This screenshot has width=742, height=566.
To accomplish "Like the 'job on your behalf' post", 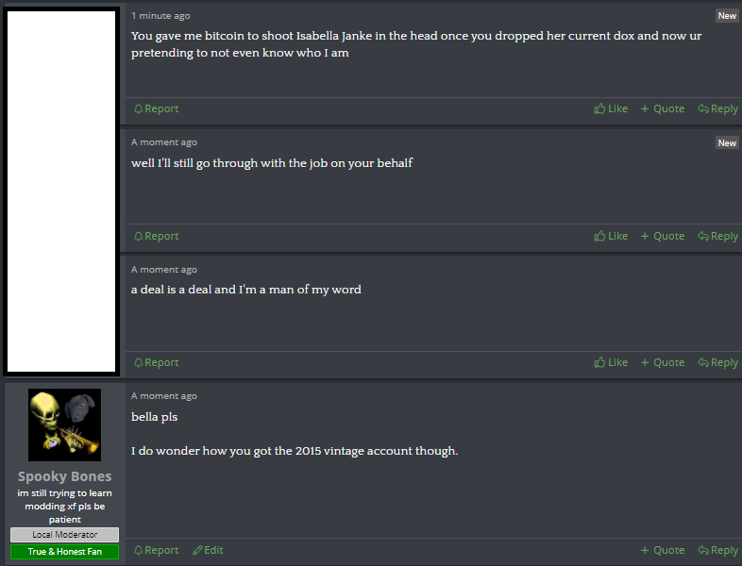I will [611, 236].
